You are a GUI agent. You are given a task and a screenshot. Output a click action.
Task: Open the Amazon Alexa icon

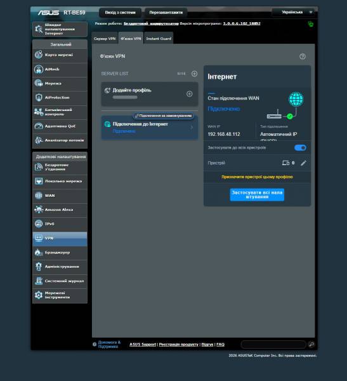(x=39, y=210)
